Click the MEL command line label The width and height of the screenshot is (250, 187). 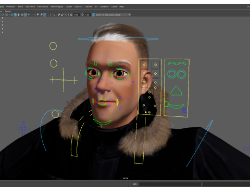[134, 184]
